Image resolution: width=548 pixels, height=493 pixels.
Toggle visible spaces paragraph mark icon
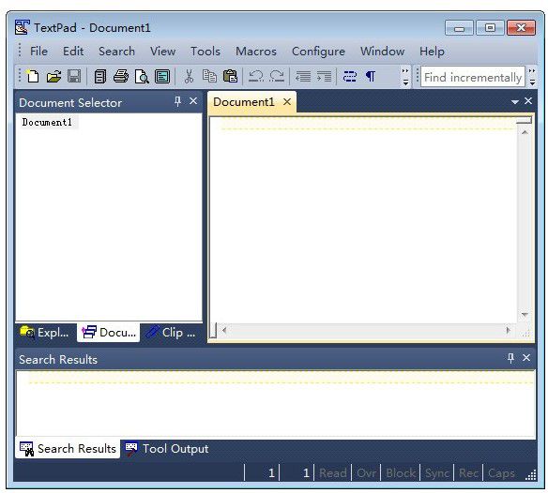click(x=371, y=76)
